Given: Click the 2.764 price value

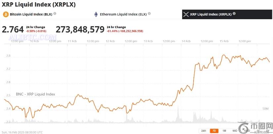Looking at the screenshot, I should 13,29.
